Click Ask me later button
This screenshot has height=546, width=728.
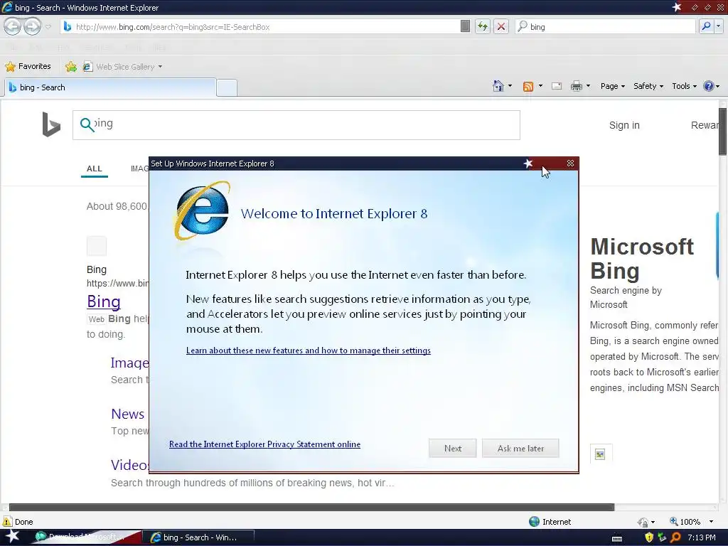520,448
